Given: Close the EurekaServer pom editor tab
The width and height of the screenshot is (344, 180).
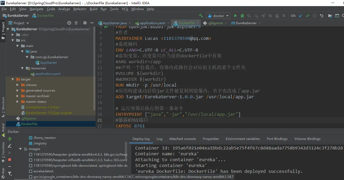Looking at the screenshot, I should click(x=260, y=23).
